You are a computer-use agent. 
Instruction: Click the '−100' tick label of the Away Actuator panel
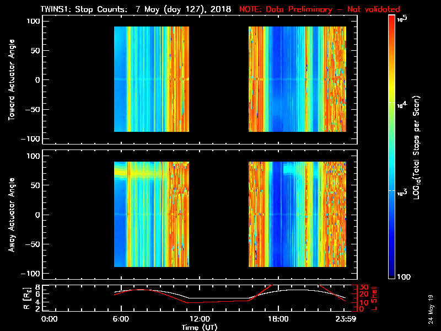point(30,274)
